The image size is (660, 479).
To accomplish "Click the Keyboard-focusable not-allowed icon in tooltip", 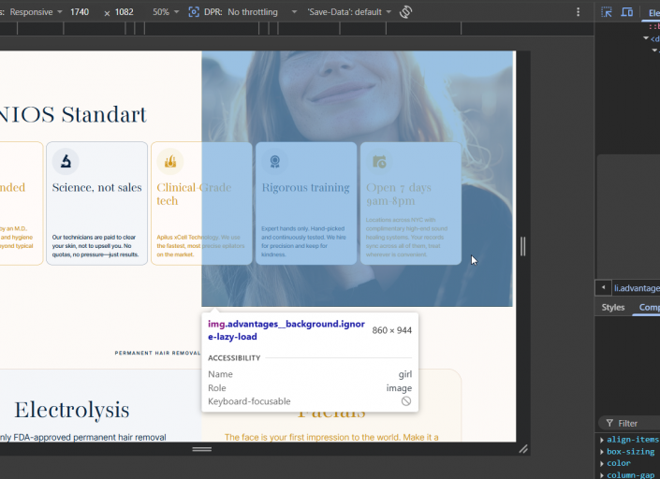I will click(x=405, y=401).
